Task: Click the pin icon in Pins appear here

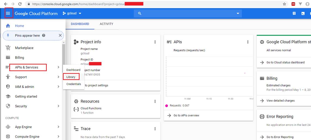Action: point(8,36)
